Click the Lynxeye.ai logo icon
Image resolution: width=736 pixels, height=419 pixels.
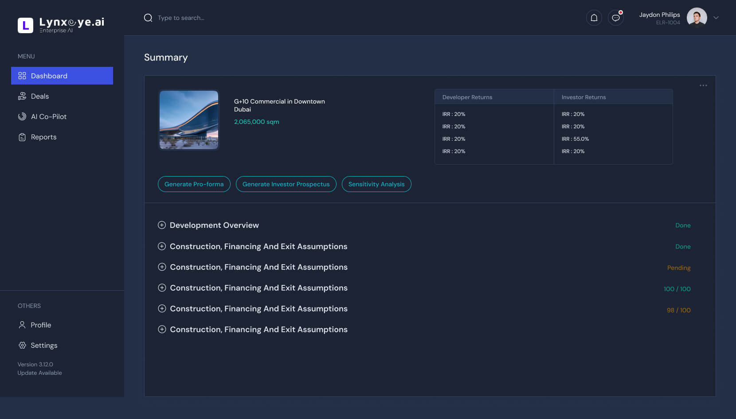click(25, 25)
